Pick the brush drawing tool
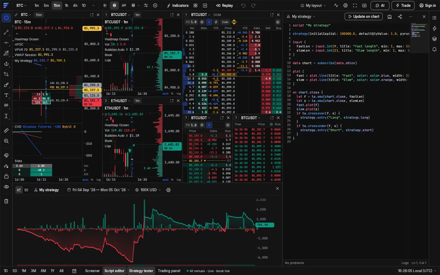The height and width of the screenshot is (275, 440). click(x=6, y=85)
